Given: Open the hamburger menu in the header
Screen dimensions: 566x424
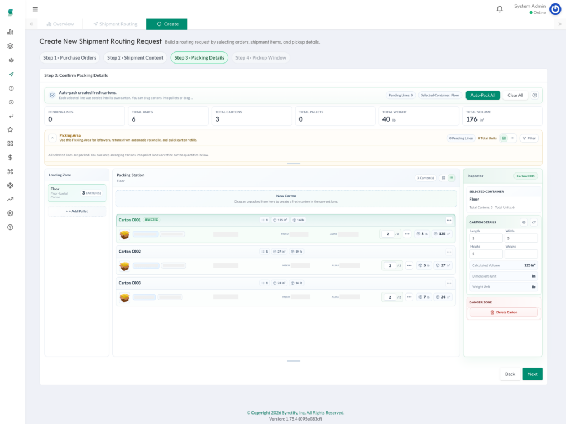Looking at the screenshot, I should click(x=35, y=9).
